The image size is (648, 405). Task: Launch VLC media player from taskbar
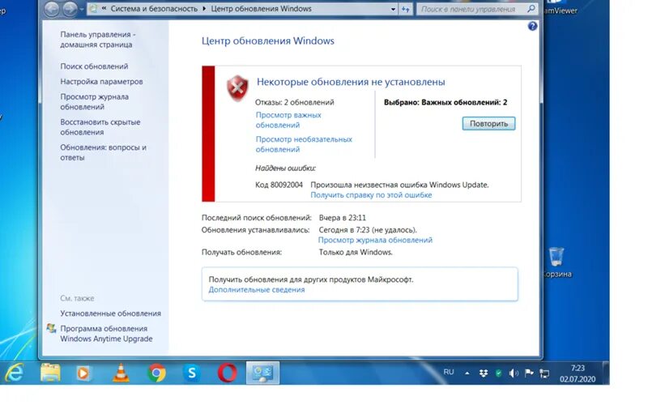click(x=120, y=373)
